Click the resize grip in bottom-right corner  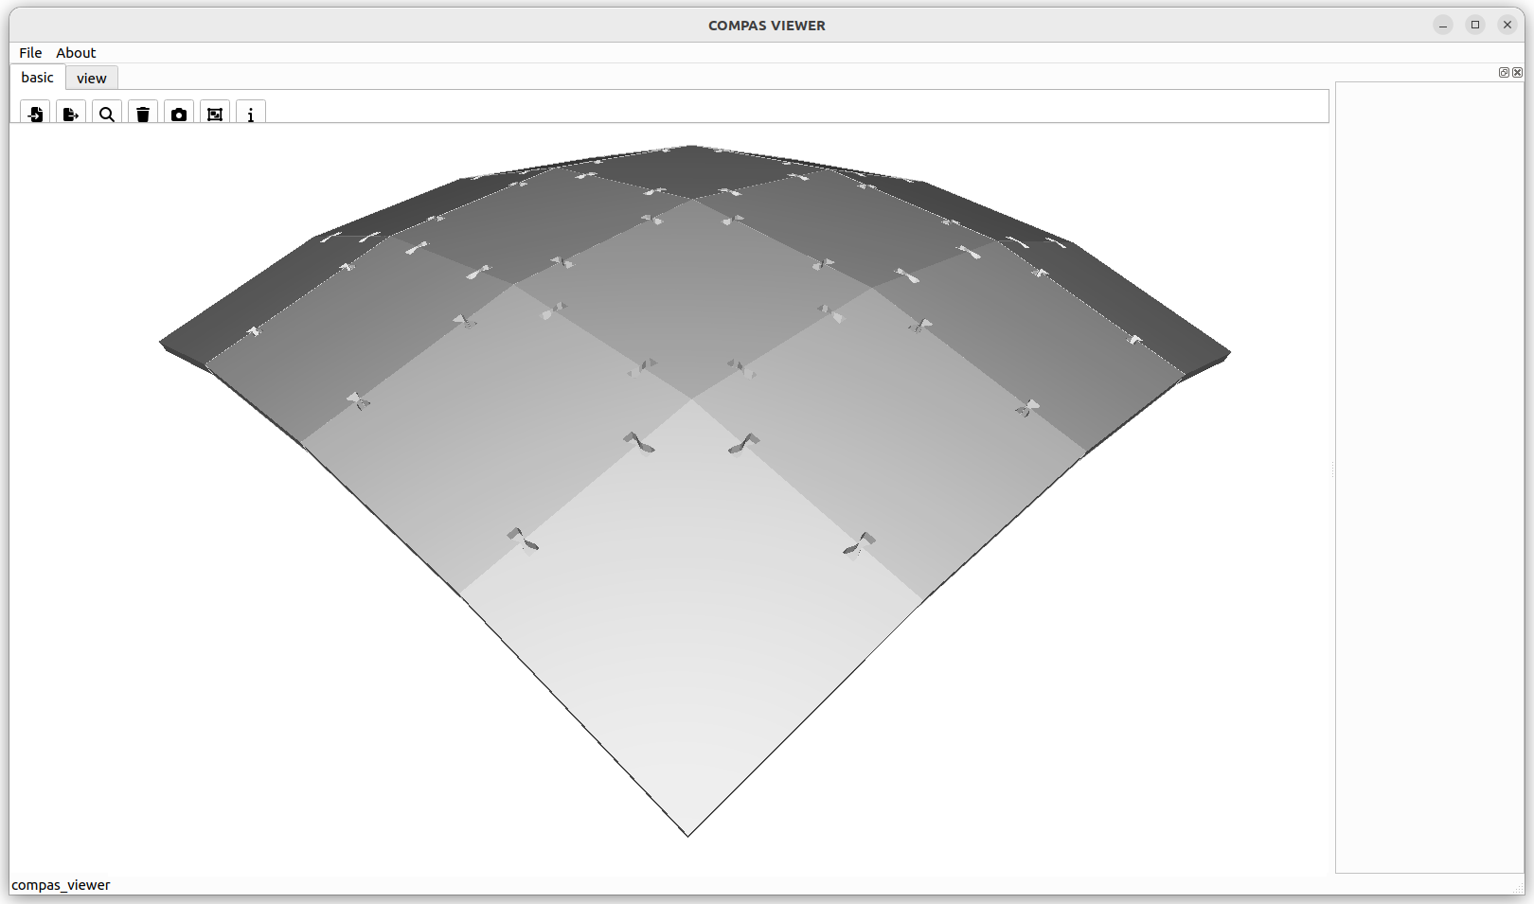pyautogui.click(x=1518, y=887)
